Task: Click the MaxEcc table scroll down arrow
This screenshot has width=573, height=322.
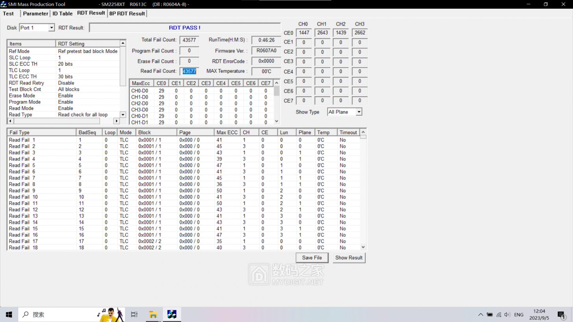Action: click(x=277, y=121)
